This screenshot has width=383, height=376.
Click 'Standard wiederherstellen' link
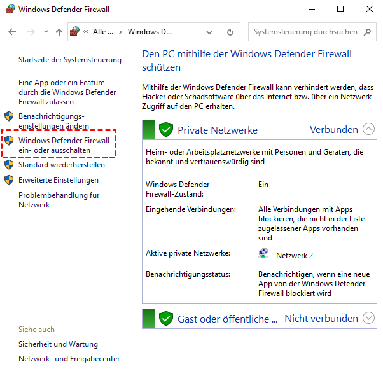coord(62,165)
